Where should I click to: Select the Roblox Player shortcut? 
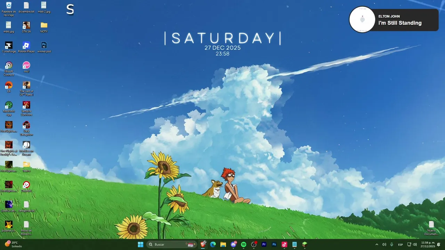point(26,48)
